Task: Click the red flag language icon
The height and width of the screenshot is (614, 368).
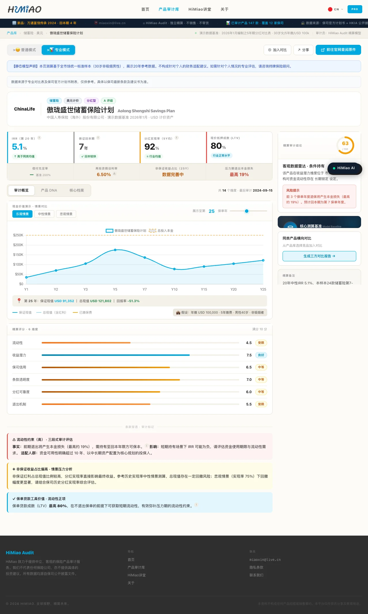Action: 330,9
